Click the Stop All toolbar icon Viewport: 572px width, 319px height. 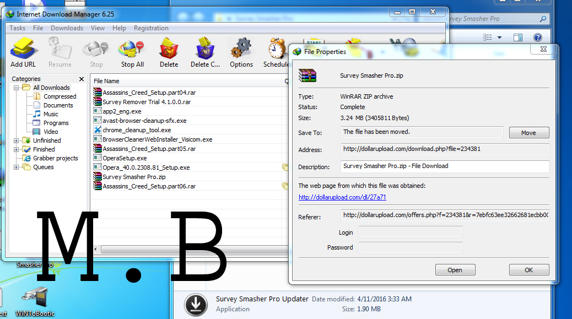(x=131, y=49)
